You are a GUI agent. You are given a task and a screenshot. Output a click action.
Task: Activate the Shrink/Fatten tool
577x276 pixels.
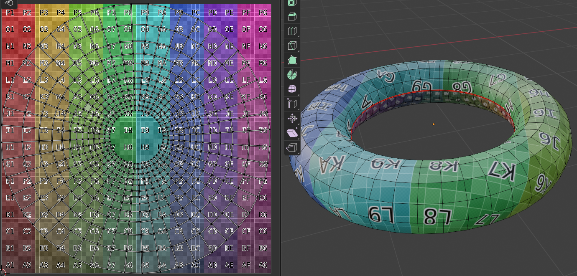pos(292,119)
